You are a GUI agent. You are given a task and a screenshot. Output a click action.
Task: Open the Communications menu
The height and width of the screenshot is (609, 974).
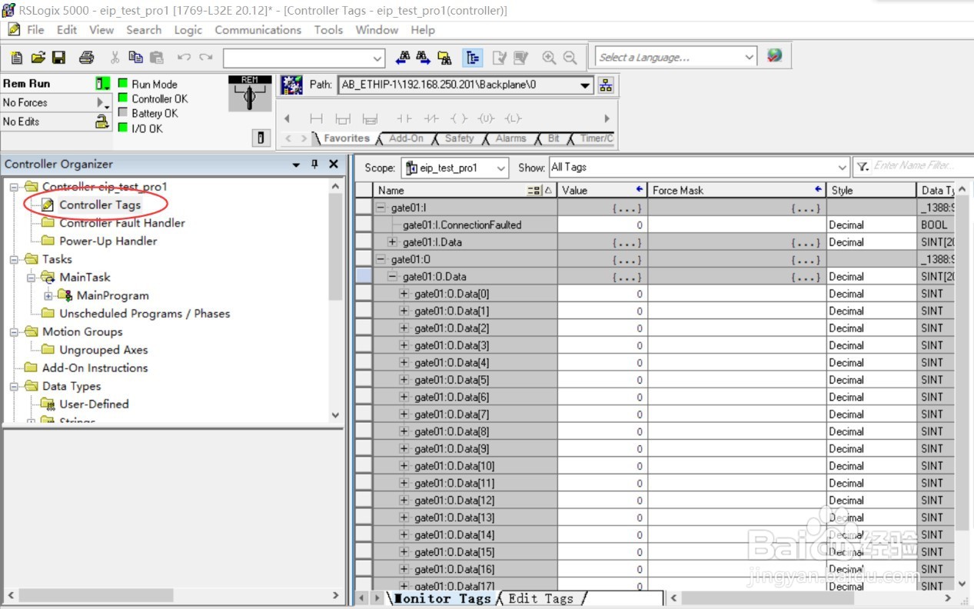tap(258, 30)
